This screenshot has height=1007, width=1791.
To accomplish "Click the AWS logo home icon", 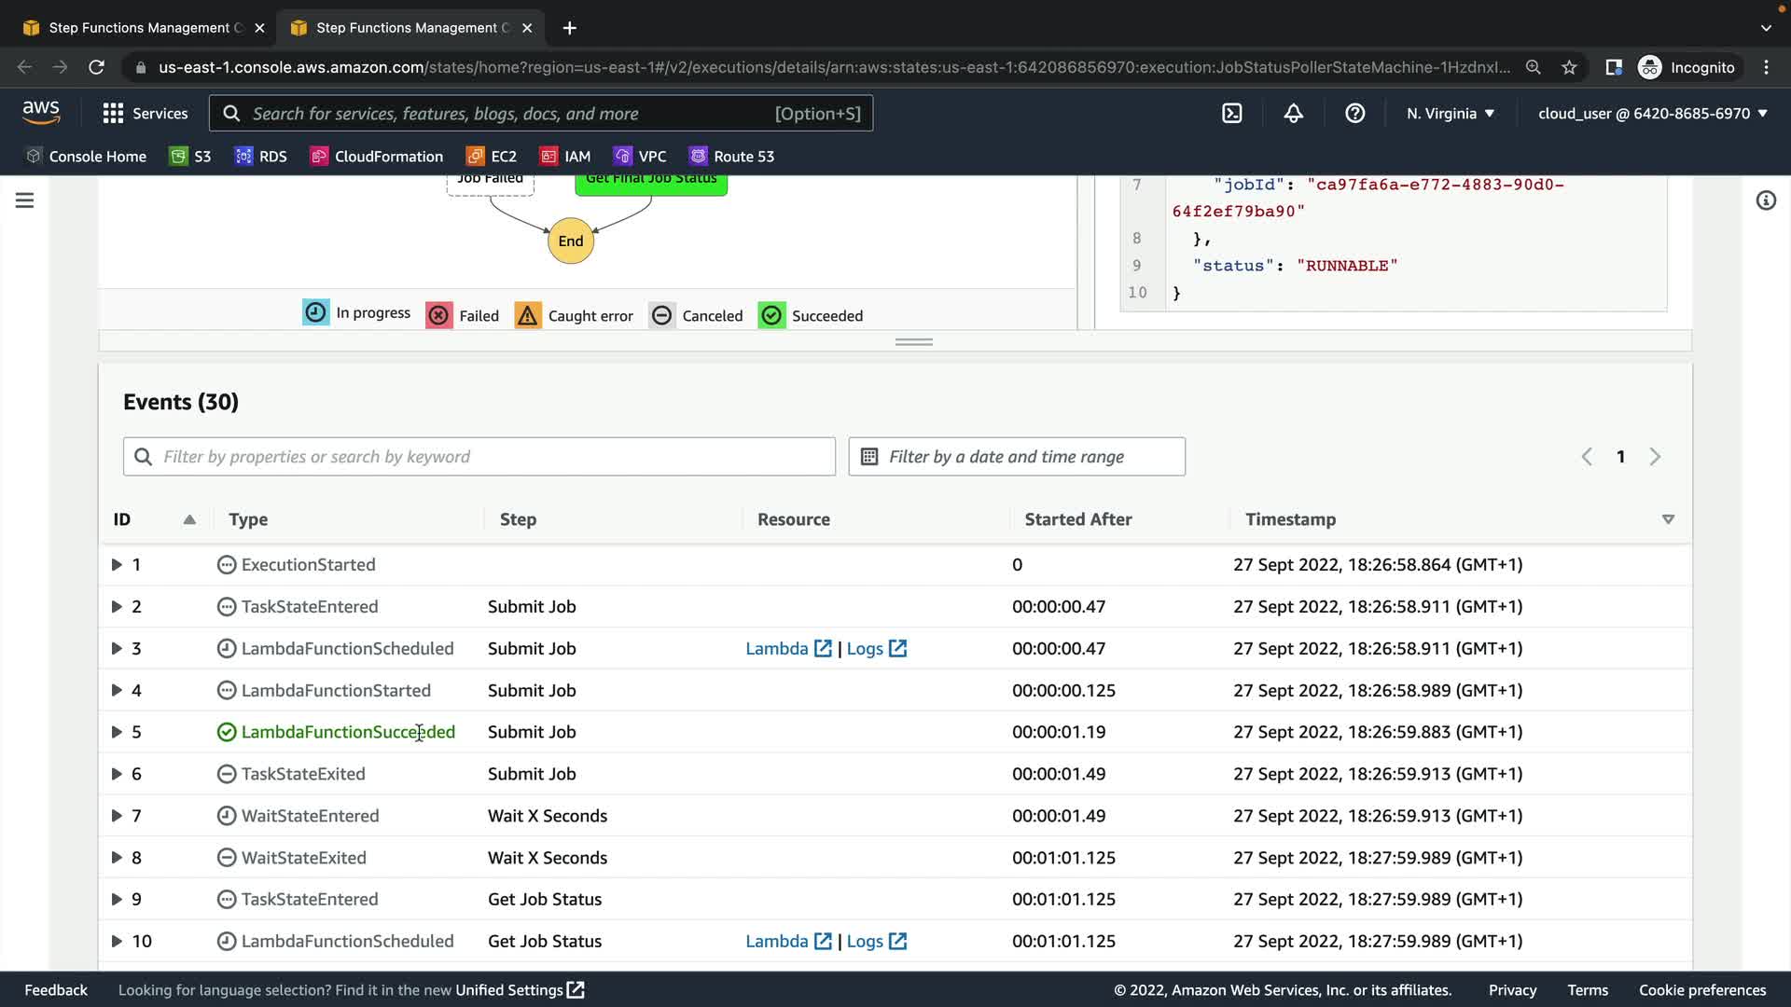I will click(41, 113).
